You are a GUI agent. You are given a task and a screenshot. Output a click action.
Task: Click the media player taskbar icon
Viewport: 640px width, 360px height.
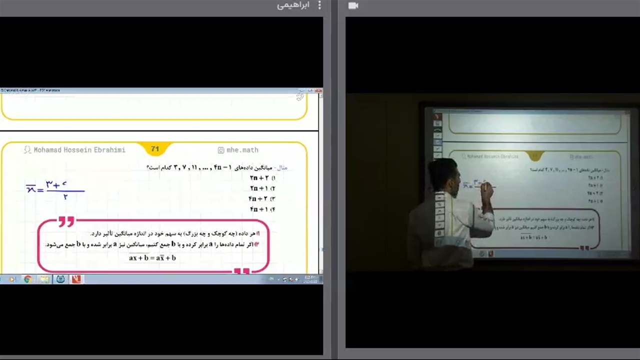11,279
